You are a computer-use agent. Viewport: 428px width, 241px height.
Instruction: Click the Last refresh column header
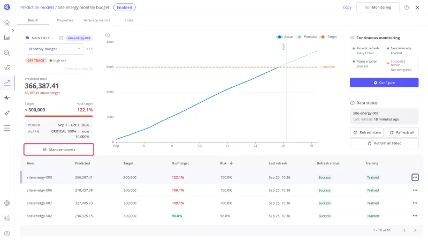click(278, 163)
